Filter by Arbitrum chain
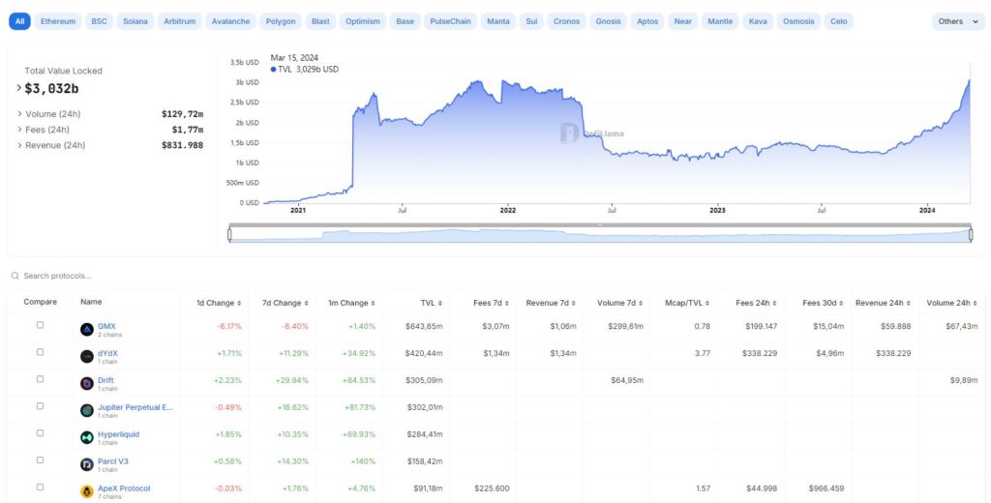The height and width of the screenshot is (503, 991). (x=179, y=21)
